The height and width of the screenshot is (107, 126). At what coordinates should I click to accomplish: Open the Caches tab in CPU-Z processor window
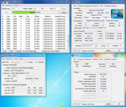pos(81,6)
